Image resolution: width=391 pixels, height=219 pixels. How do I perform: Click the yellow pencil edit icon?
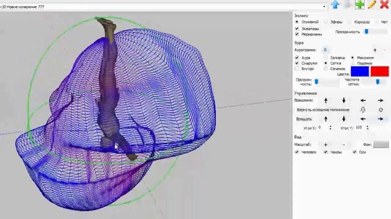pyautogui.click(x=372, y=5)
